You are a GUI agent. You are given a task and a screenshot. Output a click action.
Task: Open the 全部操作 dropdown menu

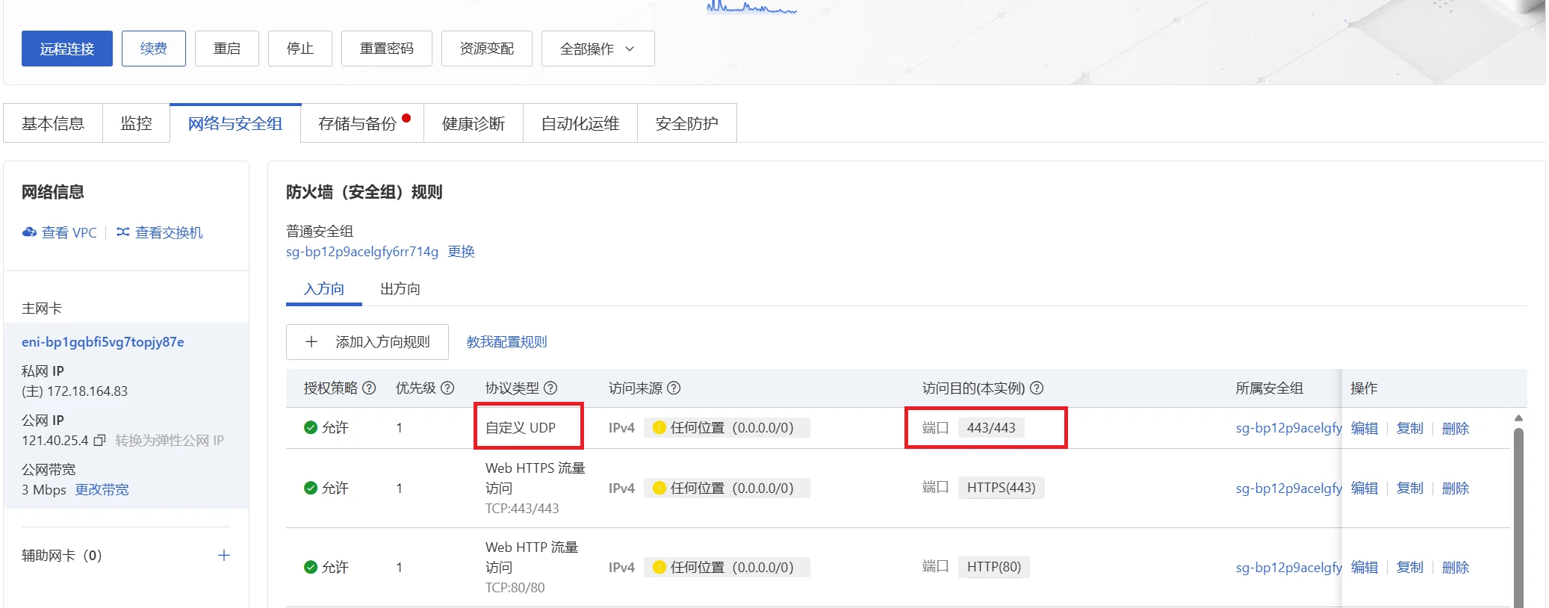pyautogui.click(x=597, y=49)
